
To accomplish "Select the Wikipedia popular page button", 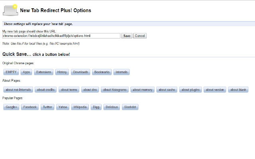I will (x=80, y=107).
